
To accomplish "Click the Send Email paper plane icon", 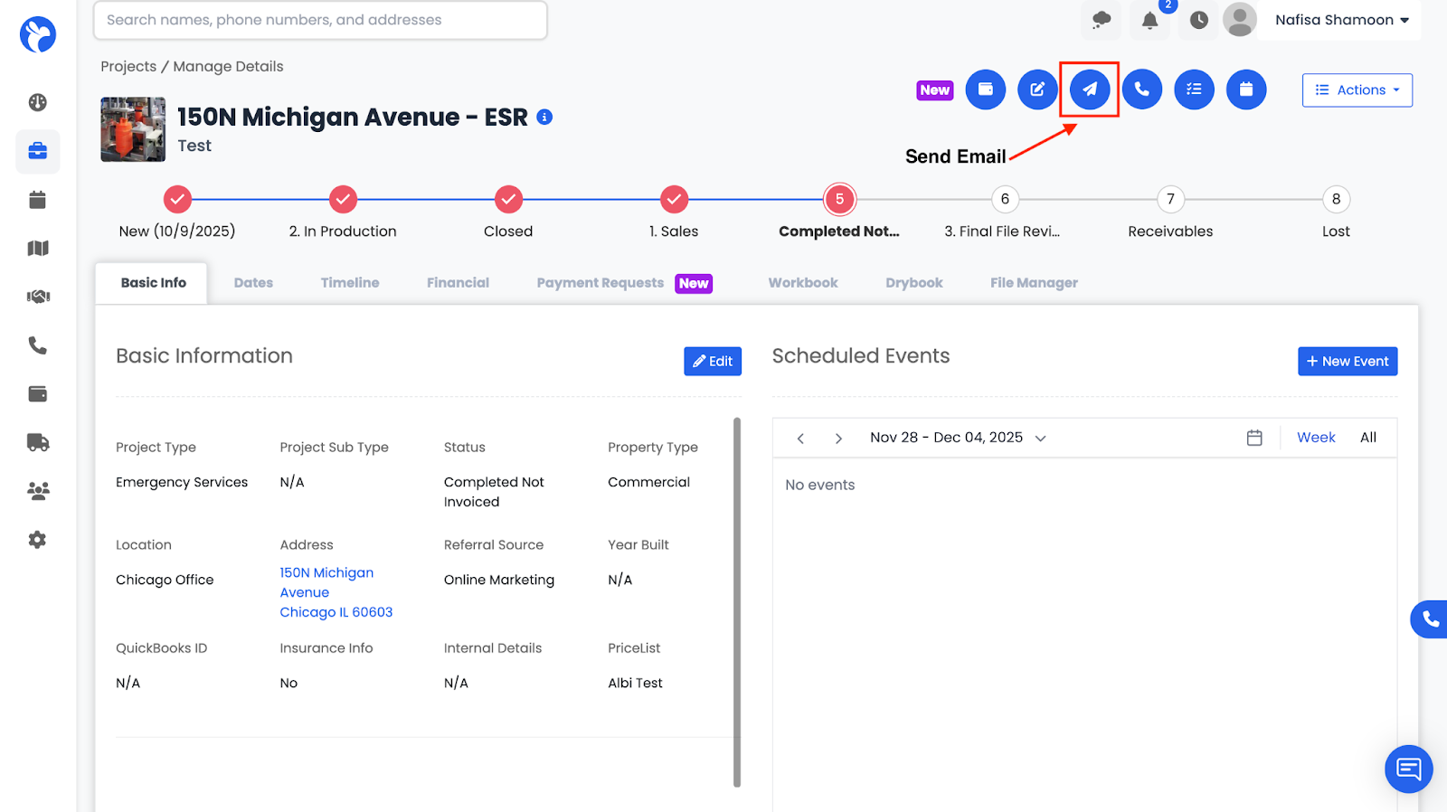I will coord(1090,90).
